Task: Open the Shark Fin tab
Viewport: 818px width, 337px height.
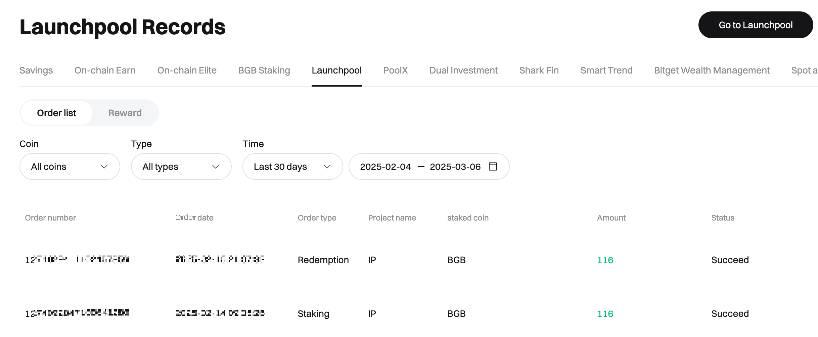Action: pyautogui.click(x=539, y=70)
